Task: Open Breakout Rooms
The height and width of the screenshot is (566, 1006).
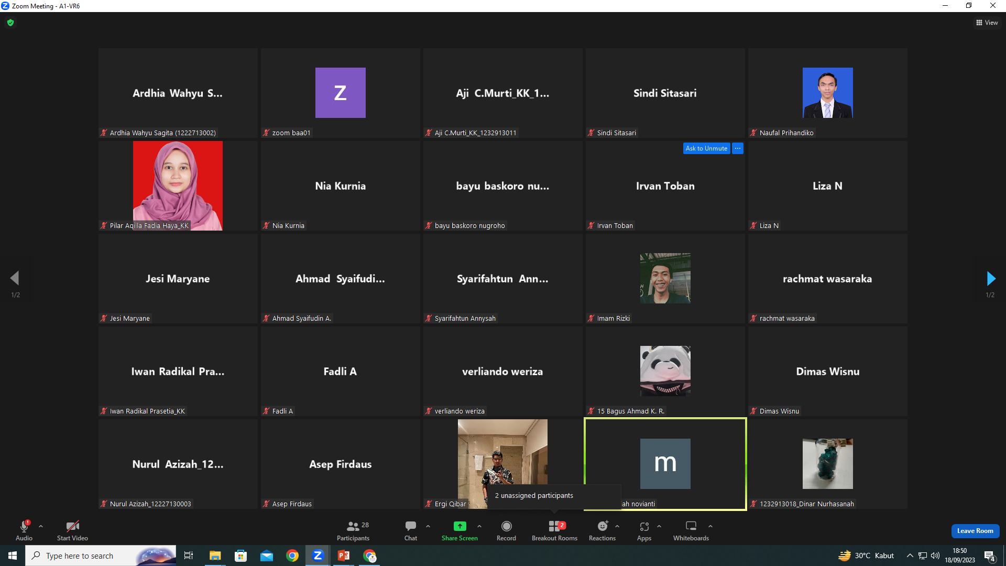Action: point(554,530)
